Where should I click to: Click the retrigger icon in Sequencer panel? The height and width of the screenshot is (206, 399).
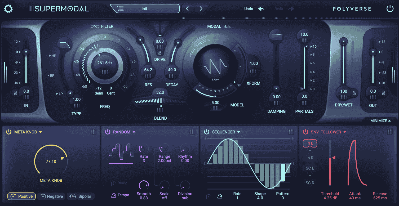[208, 196]
